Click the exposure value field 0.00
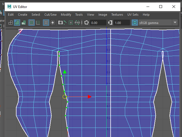The height and width of the screenshot is (137, 182). [98, 23]
